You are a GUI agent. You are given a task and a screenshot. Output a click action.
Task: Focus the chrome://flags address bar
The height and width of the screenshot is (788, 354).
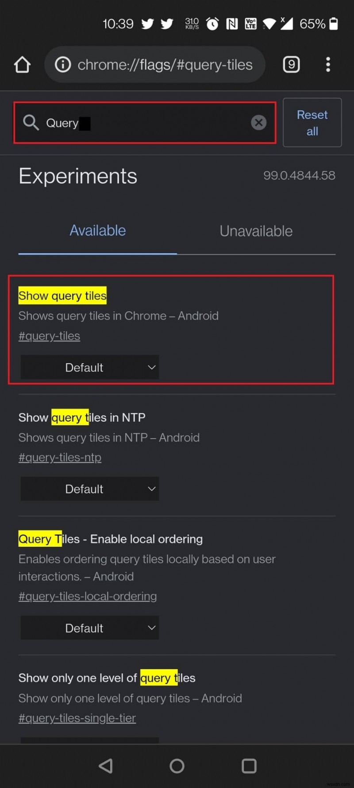pyautogui.click(x=165, y=65)
